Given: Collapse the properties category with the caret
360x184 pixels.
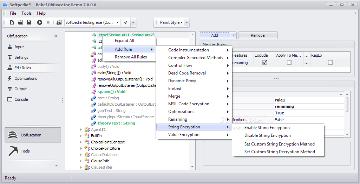Looking at the screenshot, I should [341, 94].
